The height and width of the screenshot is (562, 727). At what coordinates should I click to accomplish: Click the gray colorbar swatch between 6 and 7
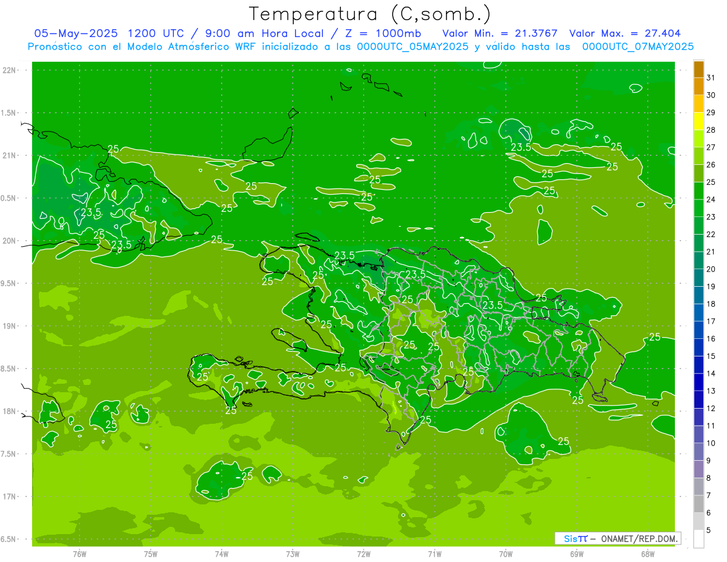coord(699,504)
